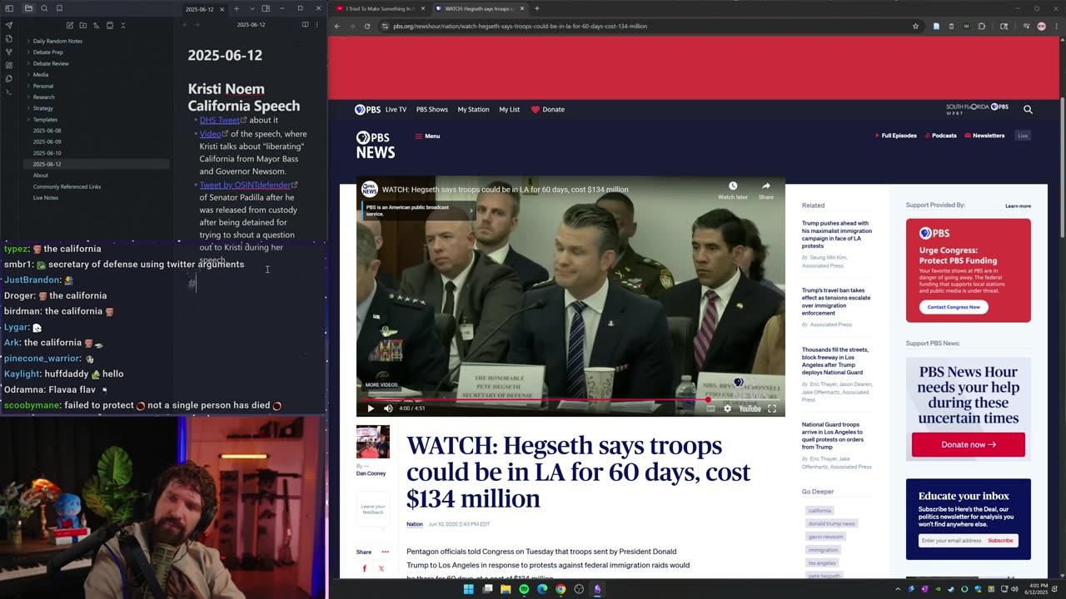The image size is (1066, 599).
Task: Focus the email address newsletter field
Action: [x=951, y=541]
